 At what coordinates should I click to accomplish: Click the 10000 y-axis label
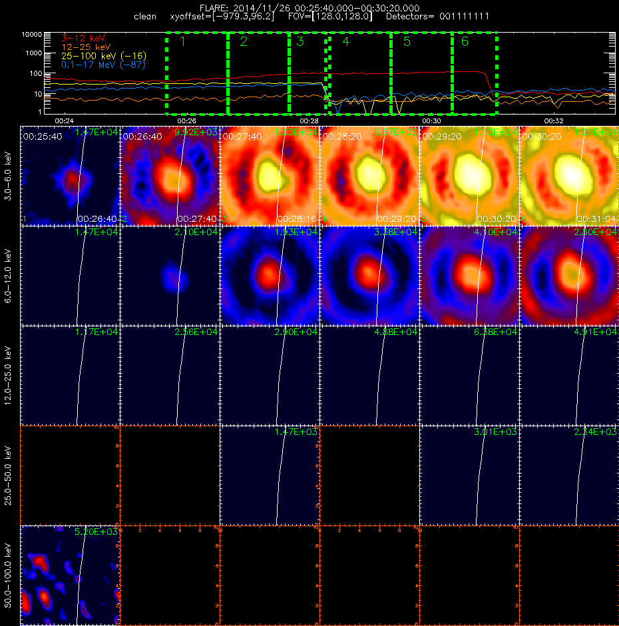(32, 35)
